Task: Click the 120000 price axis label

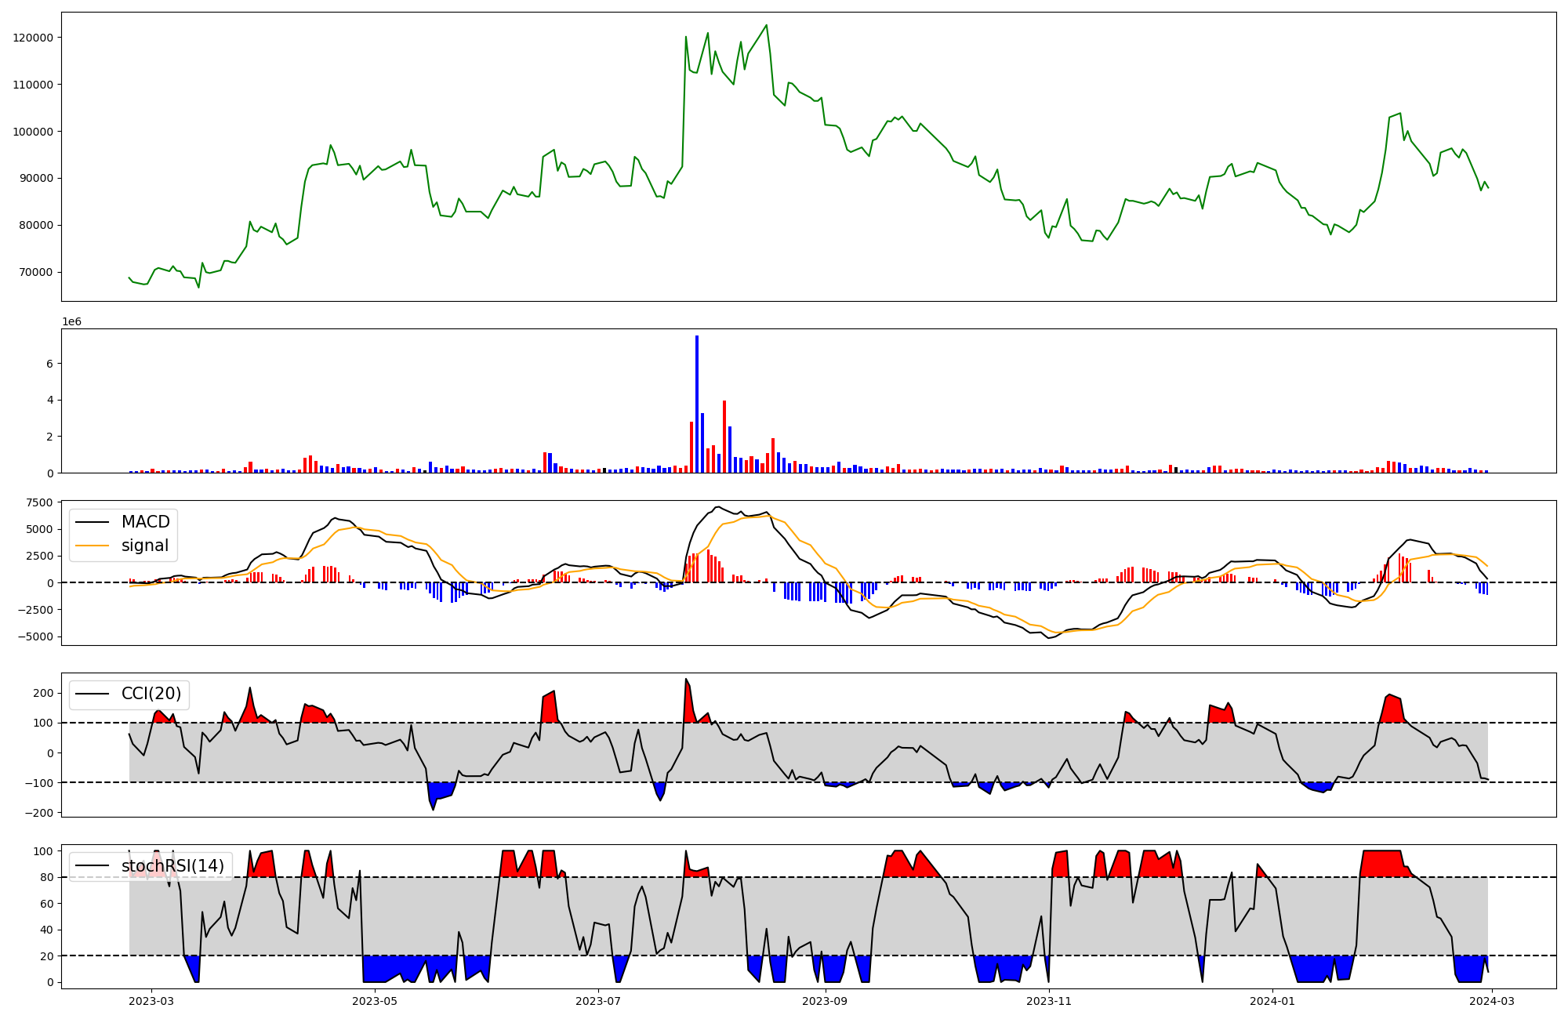Action: pyautogui.click(x=33, y=38)
